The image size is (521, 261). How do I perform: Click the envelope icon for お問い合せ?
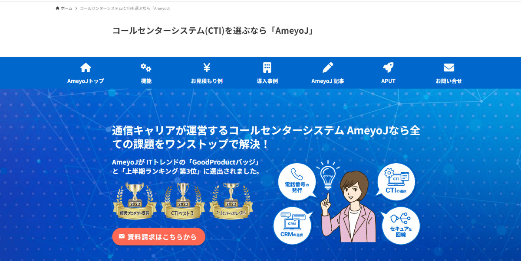pyautogui.click(x=449, y=68)
